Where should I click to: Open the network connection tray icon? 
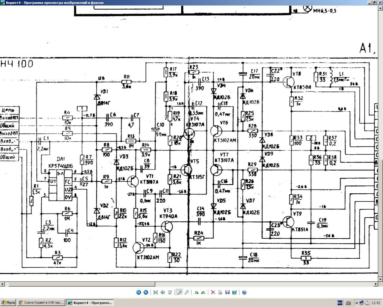(x=362, y=303)
